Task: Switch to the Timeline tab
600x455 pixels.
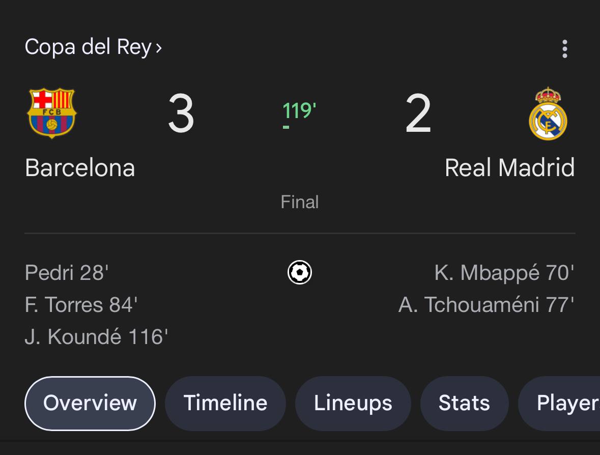Action: (x=225, y=403)
